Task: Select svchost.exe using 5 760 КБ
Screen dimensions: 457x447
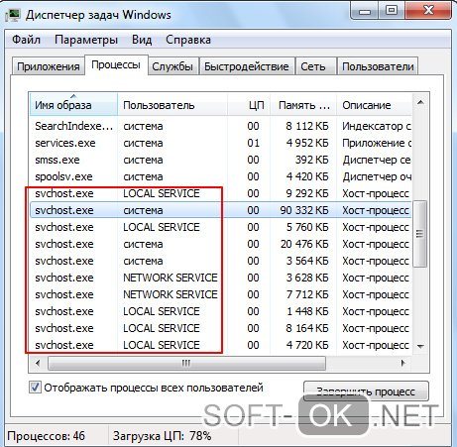Action: coord(221,227)
